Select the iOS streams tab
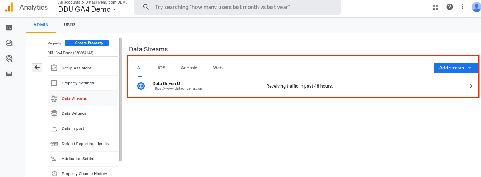The width and height of the screenshot is (481, 177). (x=162, y=68)
